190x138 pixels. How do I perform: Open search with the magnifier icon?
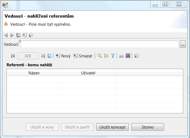point(100,56)
